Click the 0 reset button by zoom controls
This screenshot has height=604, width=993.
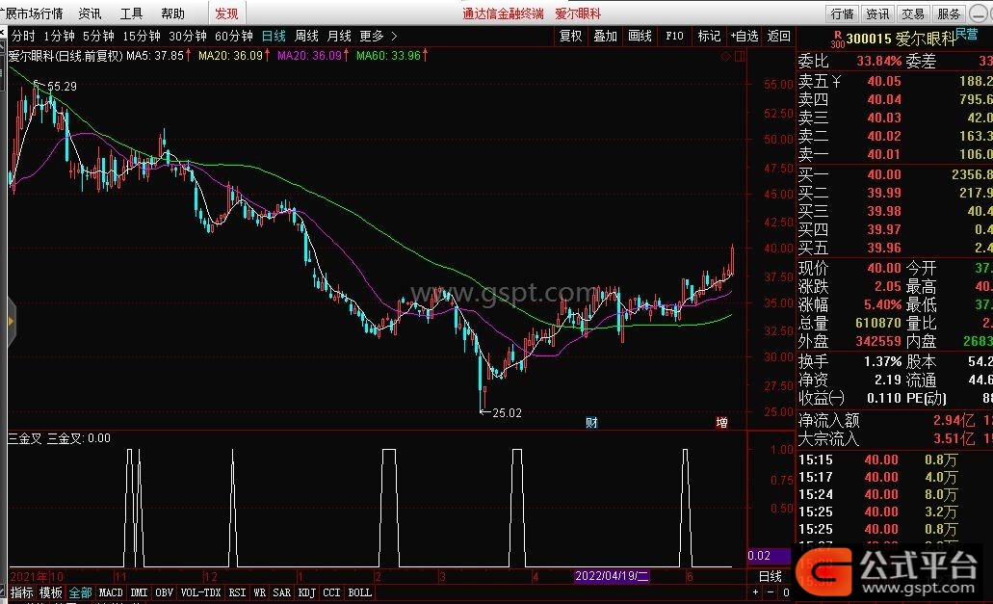click(x=786, y=592)
